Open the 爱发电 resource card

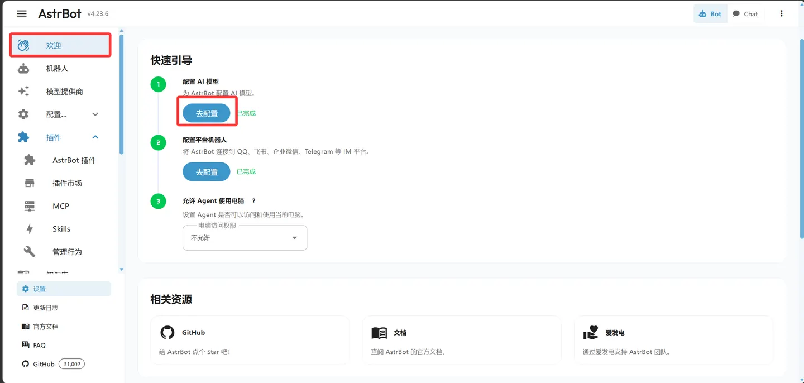tap(673, 341)
